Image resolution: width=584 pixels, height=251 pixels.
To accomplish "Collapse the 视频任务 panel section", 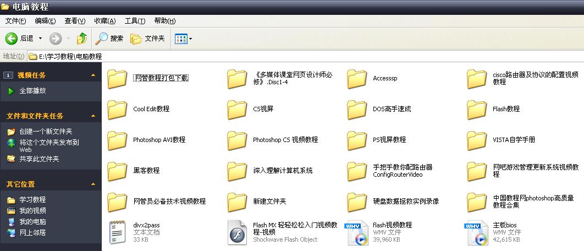I will 93,75.
